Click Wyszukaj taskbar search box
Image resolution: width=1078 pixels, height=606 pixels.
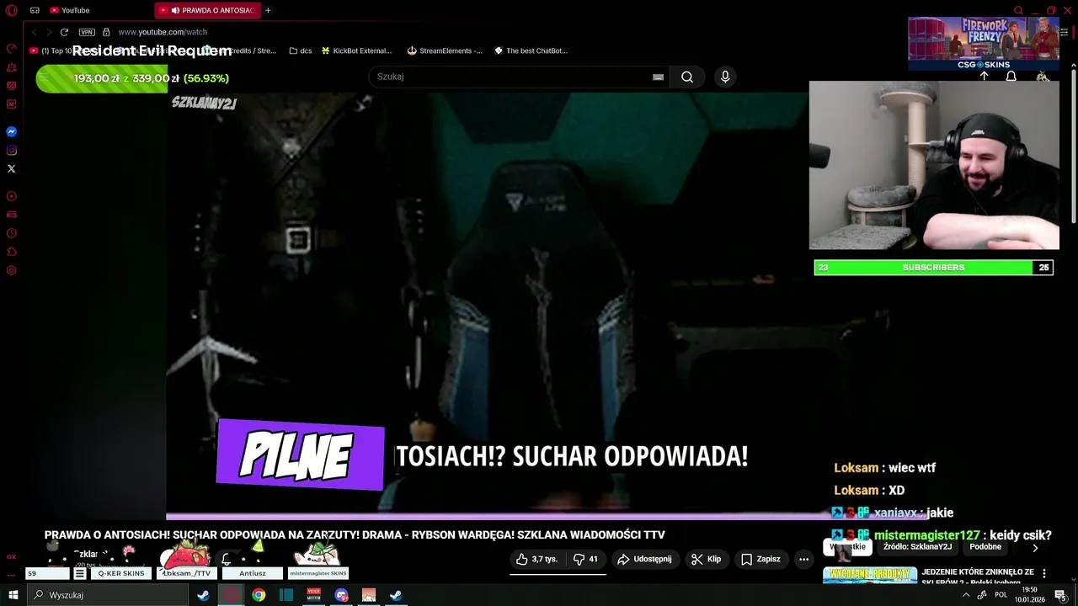[108, 595]
